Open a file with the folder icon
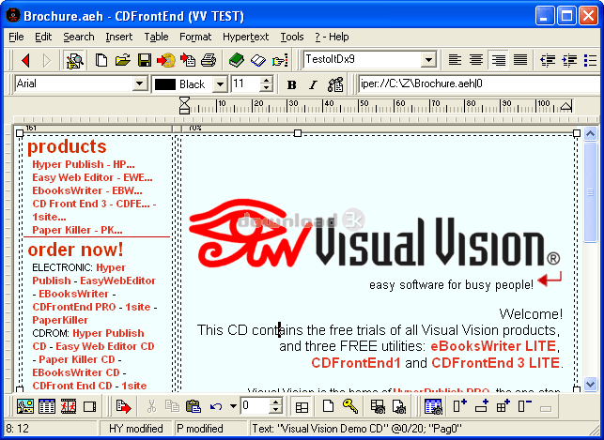 click(x=123, y=60)
